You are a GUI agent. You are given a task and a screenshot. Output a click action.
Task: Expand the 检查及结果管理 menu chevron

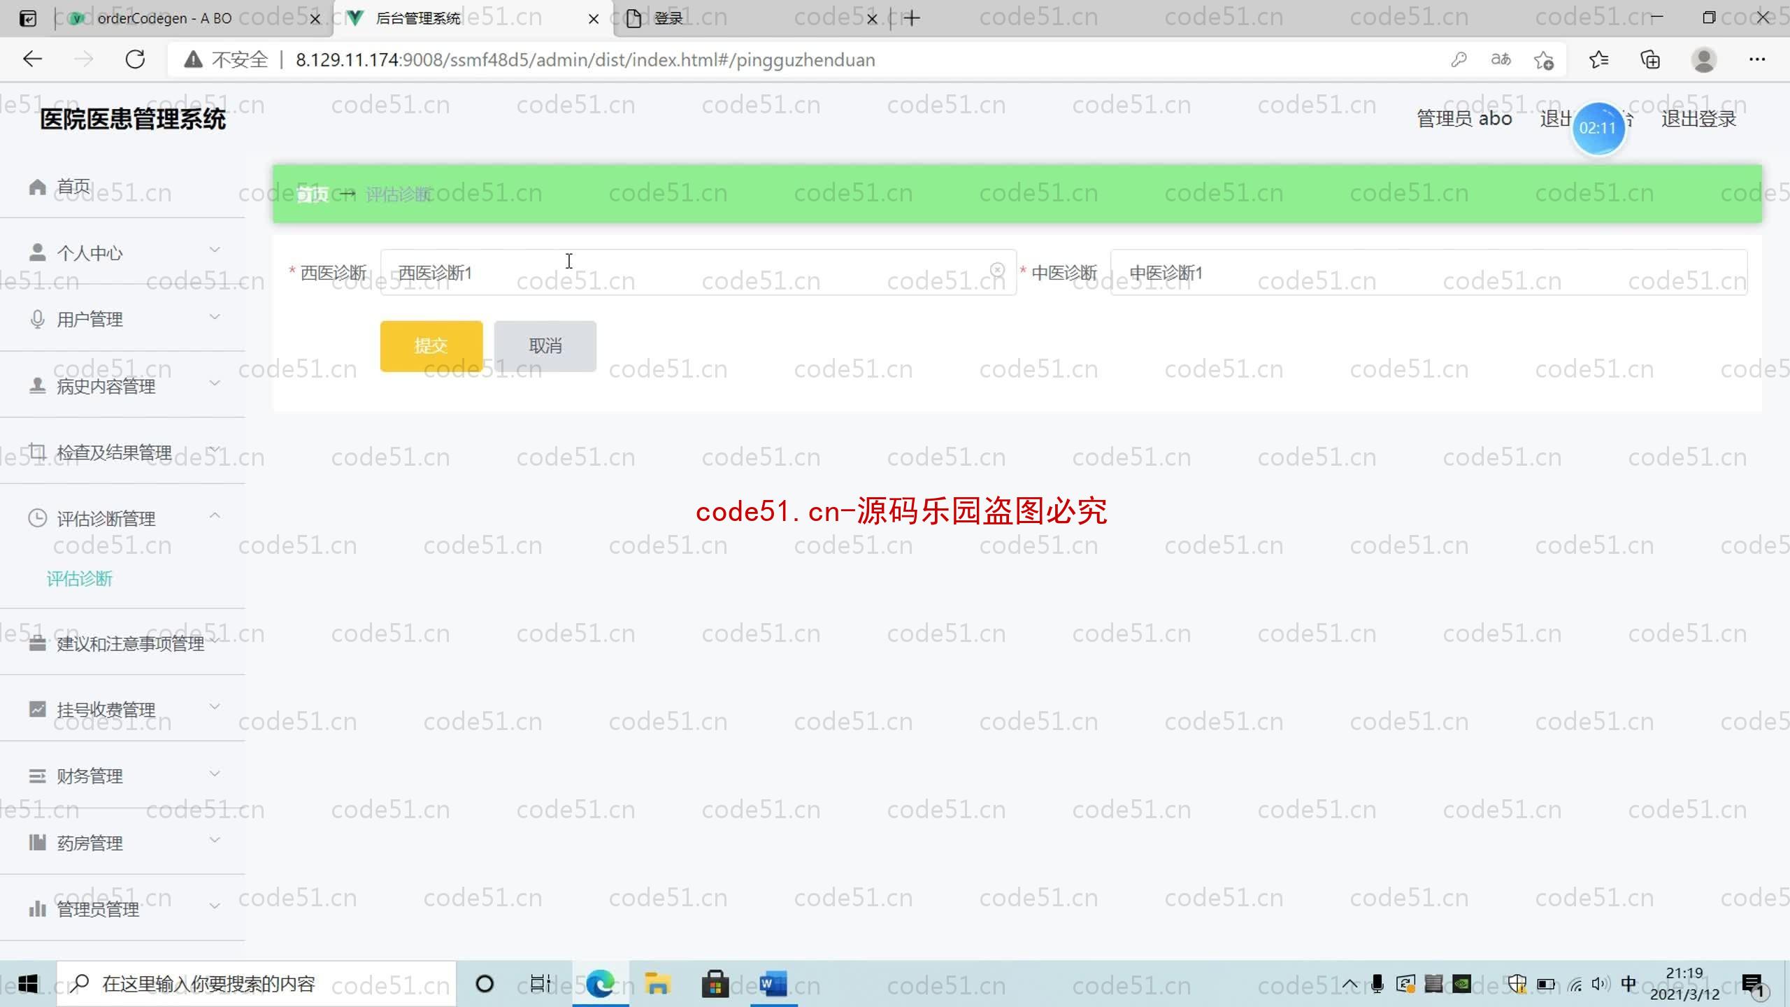click(x=215, y=449)
